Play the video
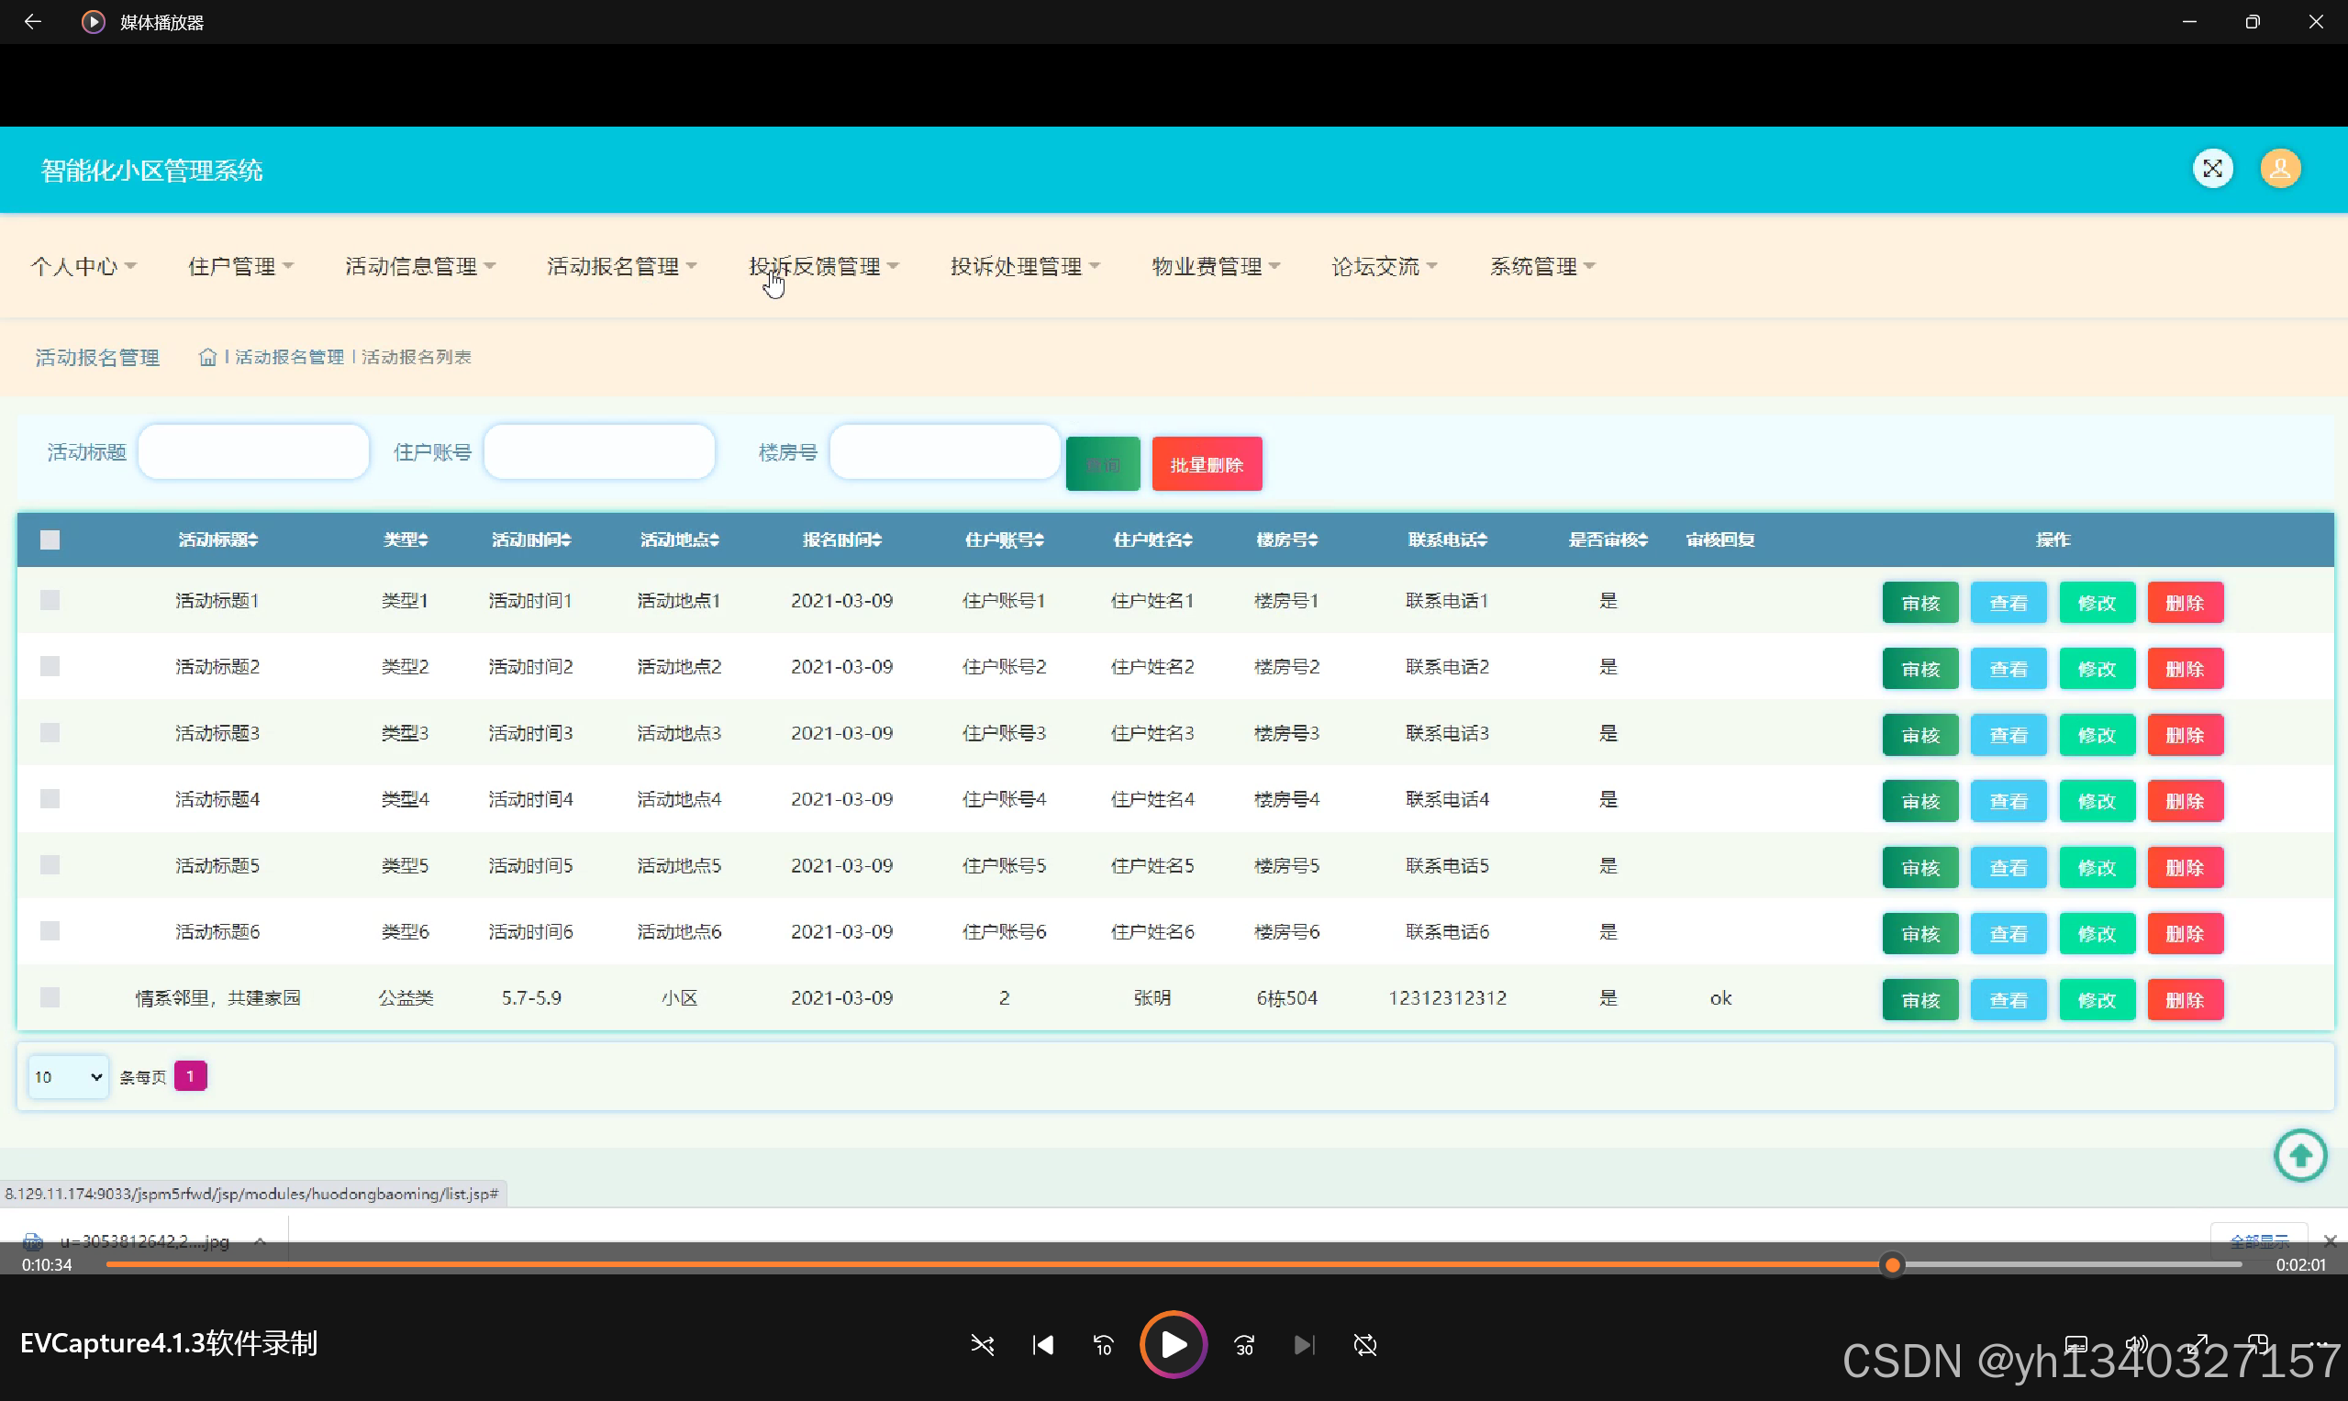2348x1401 pixels. [x=1173, y=1344]
